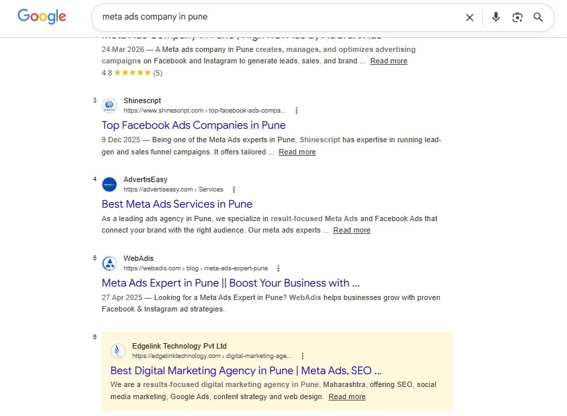The width and height of the screenshot is (567, 416).
Task: Click the Shinescript site favicon
Action: (x=109, y=105)
